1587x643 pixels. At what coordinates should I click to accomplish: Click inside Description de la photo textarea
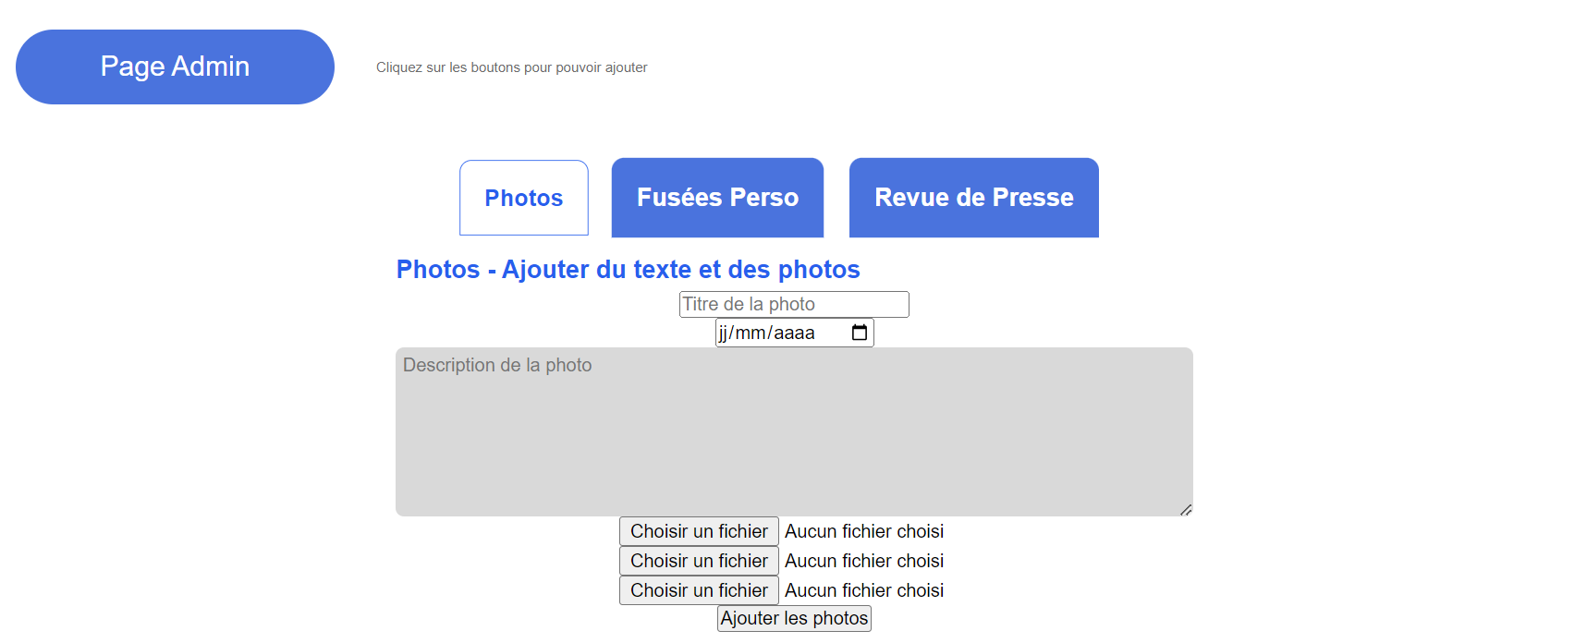point(793,431)
